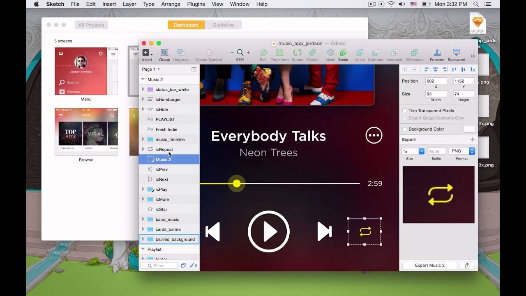526x296 pixels.
Task: Move layer Backward using toolbar
Action: (x=456, y=55)
